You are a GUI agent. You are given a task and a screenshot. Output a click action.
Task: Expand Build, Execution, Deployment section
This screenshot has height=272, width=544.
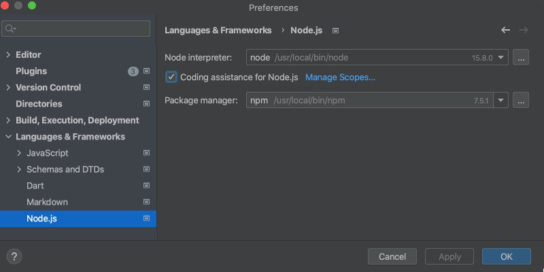[x=8, y=120]
